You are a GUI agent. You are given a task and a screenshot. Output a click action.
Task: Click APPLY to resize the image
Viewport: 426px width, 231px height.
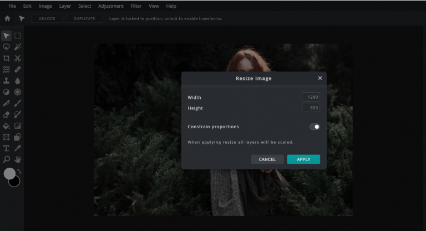(303, 159)
